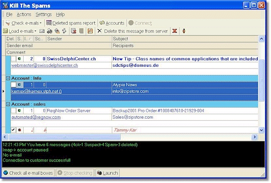Select the Backup2001 Pro Order subject
This screenshot has height=183, width=271.
point(158,111)
